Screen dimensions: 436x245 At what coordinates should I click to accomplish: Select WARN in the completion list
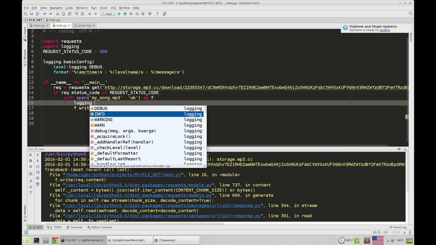146,125
